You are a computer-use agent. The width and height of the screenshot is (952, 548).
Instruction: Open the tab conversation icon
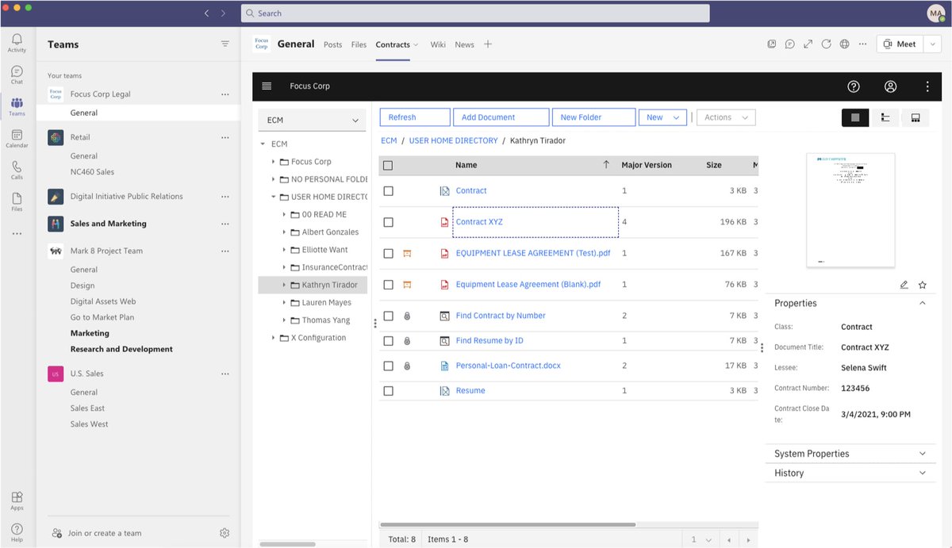(x=789, y=44)
